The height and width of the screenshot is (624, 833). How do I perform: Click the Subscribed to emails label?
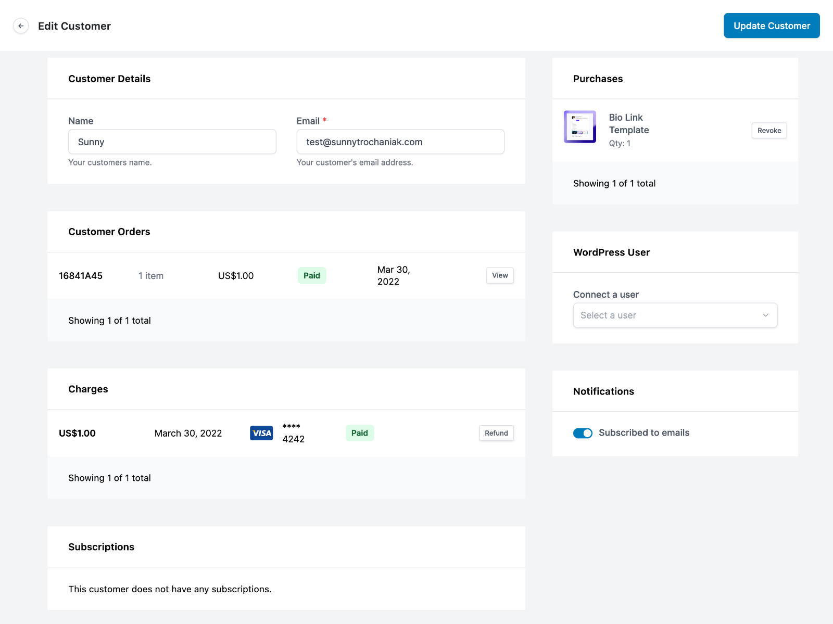click(x=644, y=433)
